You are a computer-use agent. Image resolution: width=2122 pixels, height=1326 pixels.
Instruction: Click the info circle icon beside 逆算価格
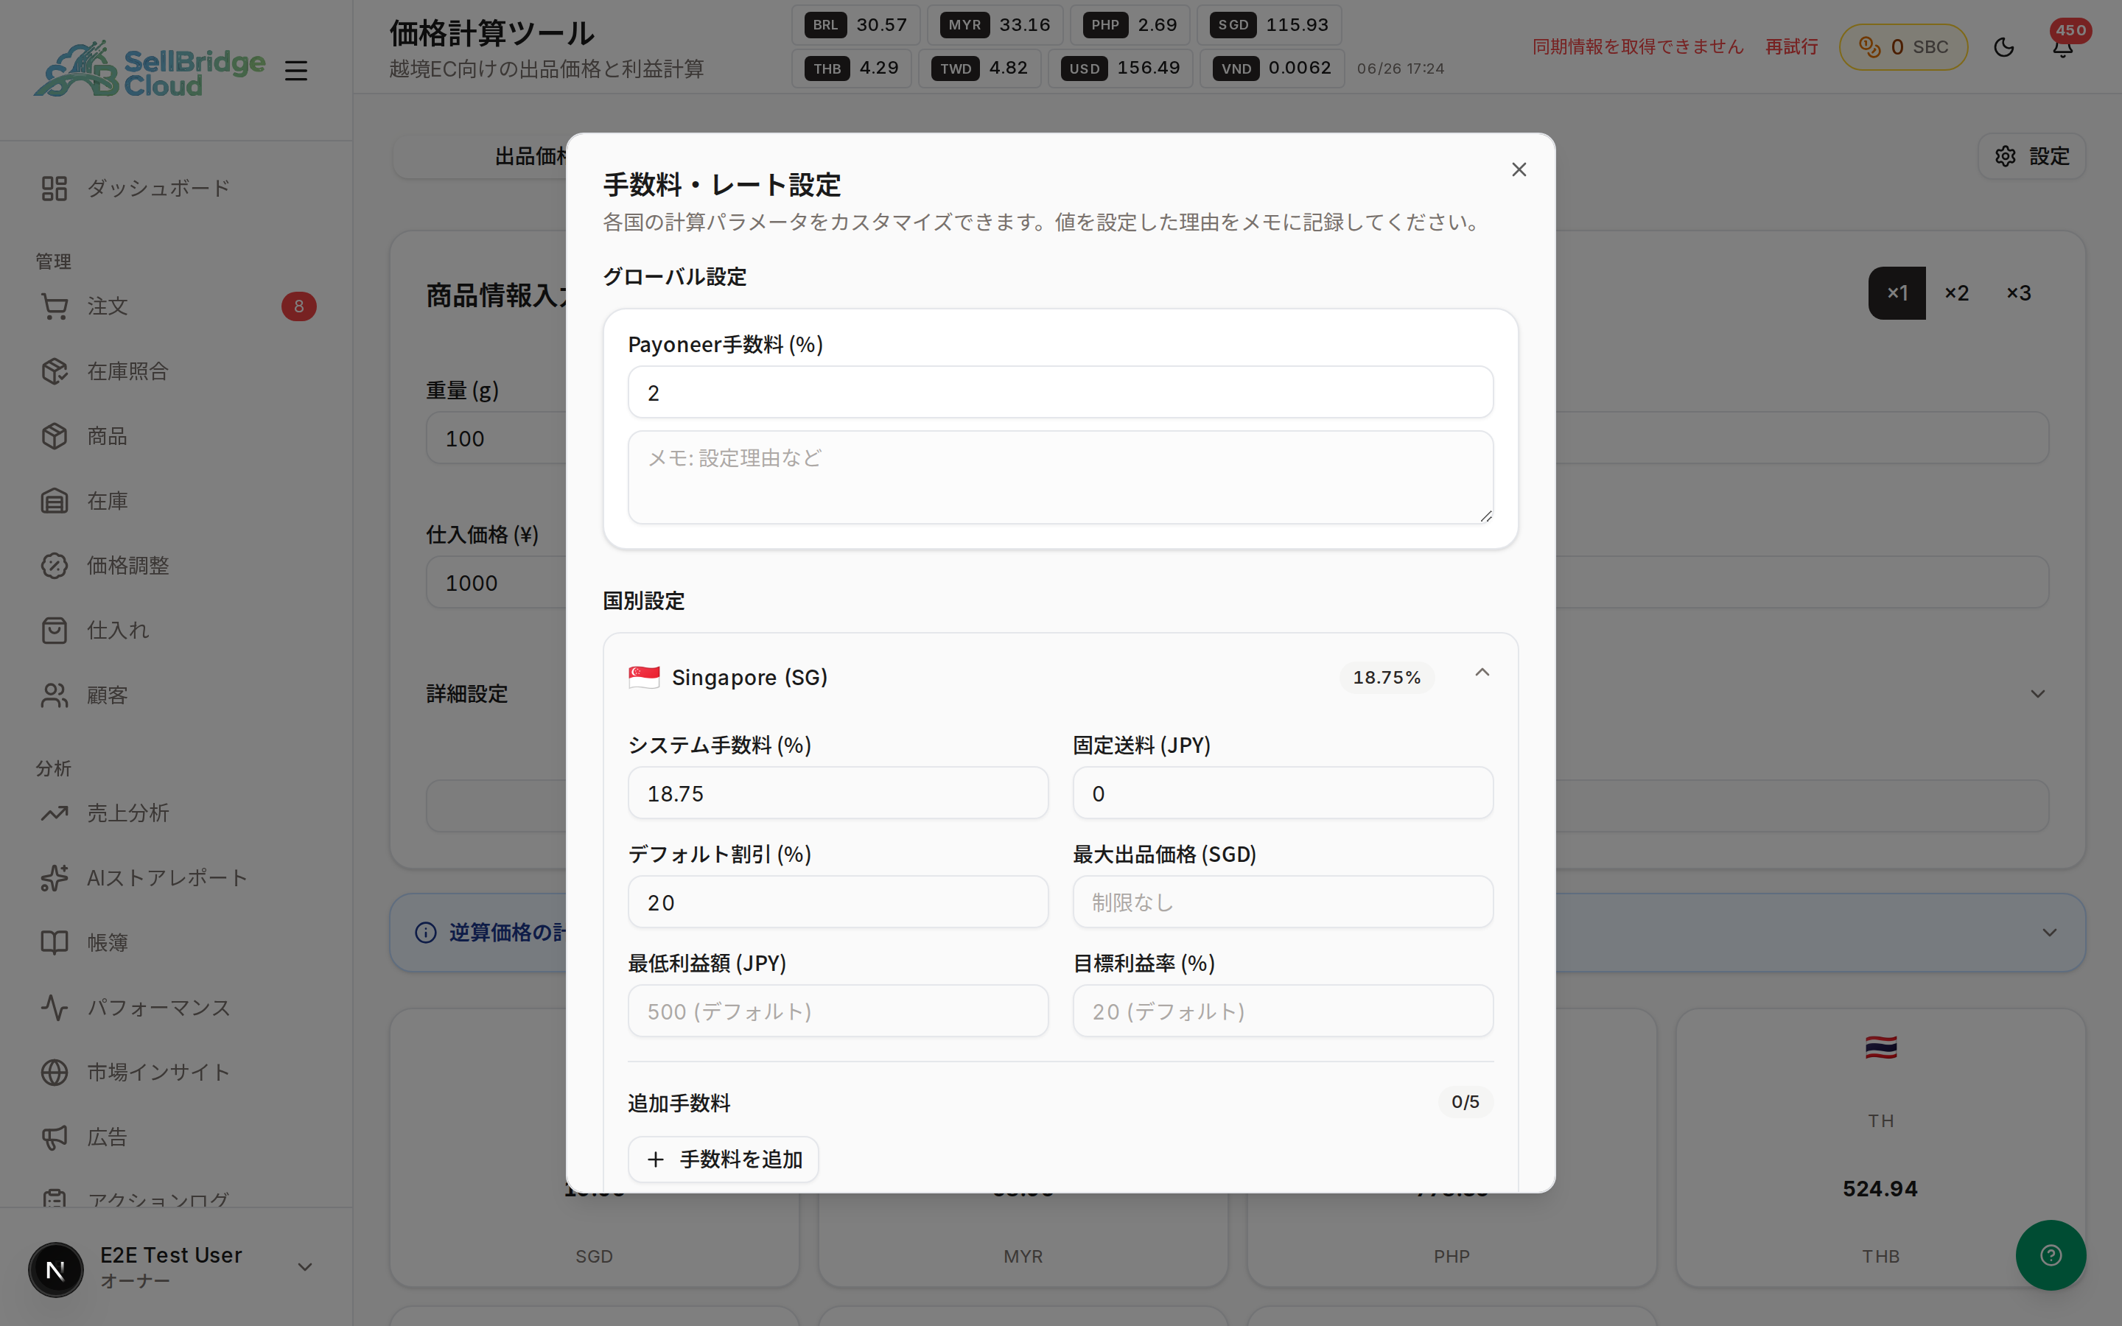pyautogui.click(x=425, y=932)
